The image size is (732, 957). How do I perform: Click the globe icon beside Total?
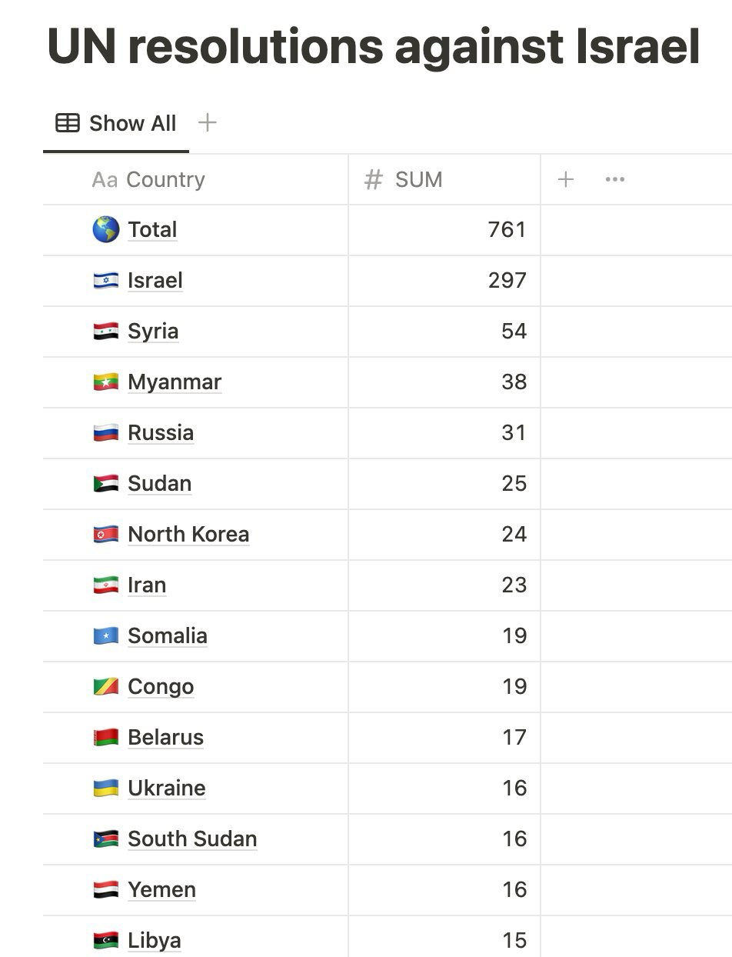106,229
